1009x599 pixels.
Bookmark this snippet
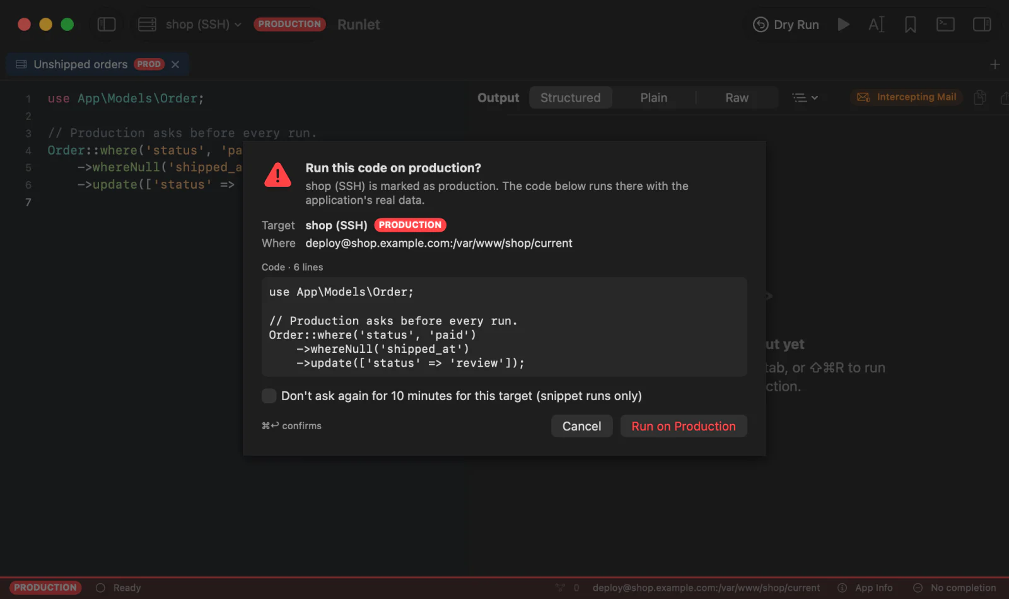click(x=910, y=25)
